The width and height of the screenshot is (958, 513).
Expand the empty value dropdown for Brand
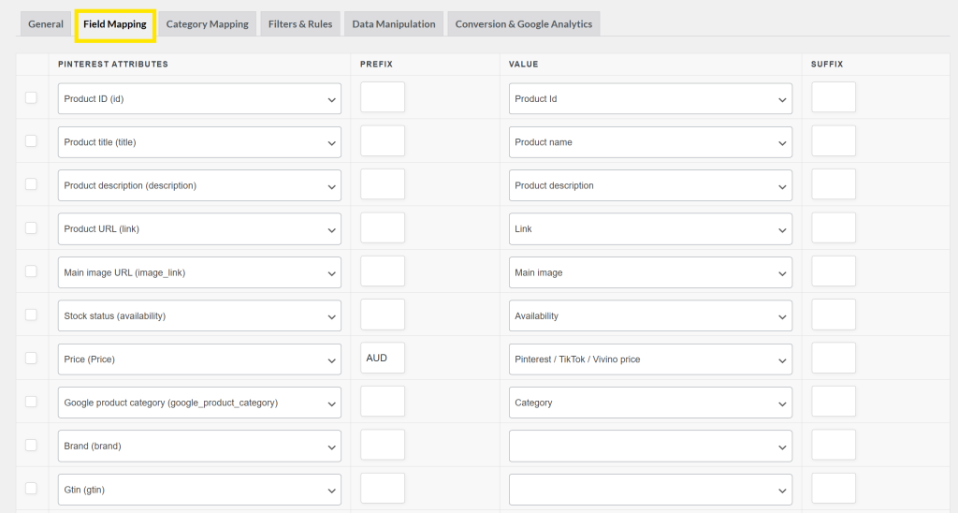650,447
